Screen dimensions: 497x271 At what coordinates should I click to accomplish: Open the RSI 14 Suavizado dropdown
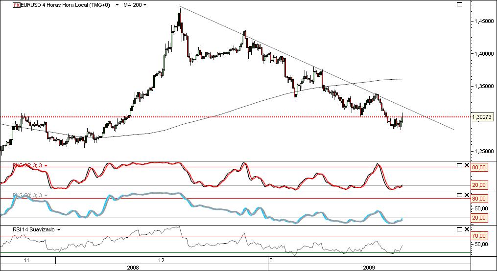[59, 230]
